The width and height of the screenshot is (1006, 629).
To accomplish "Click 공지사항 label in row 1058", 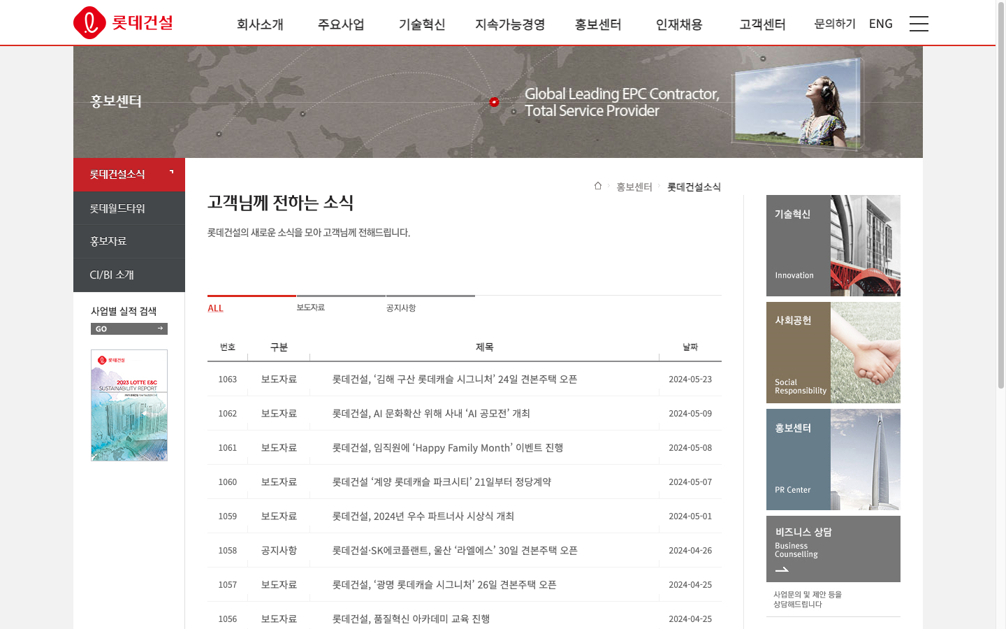I will click(x=279, y=550).
